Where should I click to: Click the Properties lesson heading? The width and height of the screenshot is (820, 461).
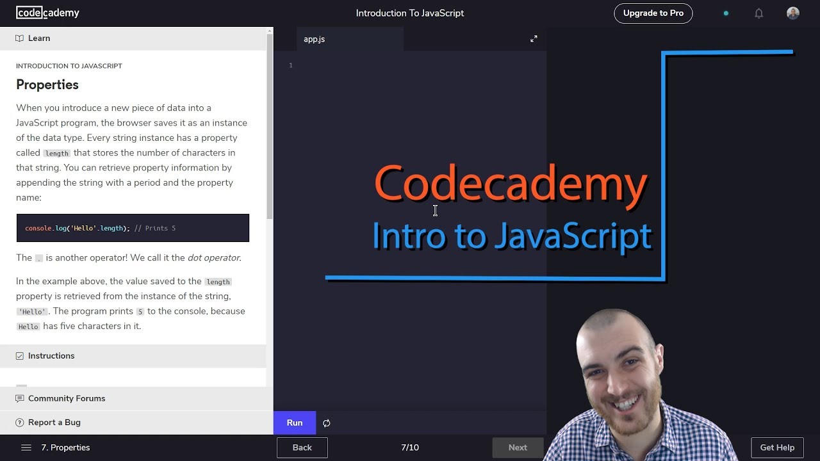[x=47, y=85]
